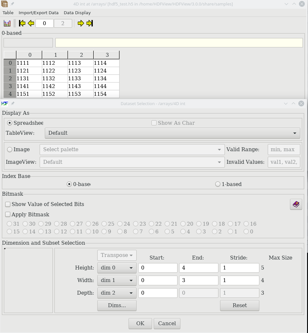Image resolution: width=308 pixels, height=333 pixels.
Task: Click the dimension preview box
Action: 28,280
